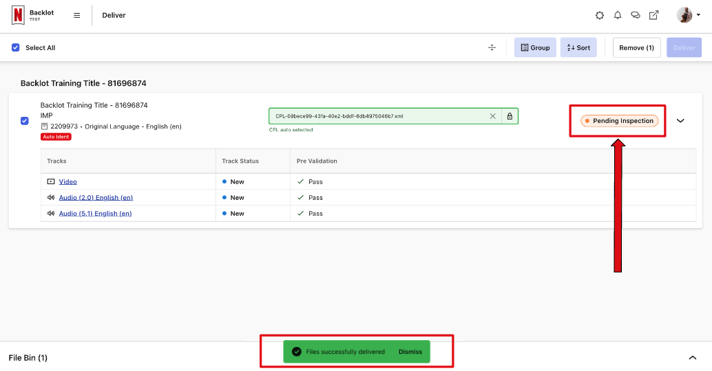Click the Netflix Backlot logo
The image size is (712, 371).
coord(32,15)
